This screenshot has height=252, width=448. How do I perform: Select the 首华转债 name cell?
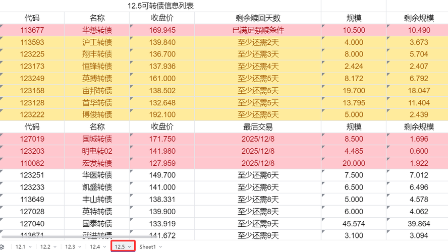pyautogui.click(x=97, y=103)
